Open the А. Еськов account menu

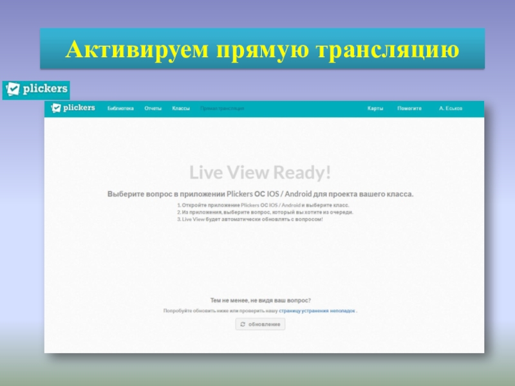(450, 108)
